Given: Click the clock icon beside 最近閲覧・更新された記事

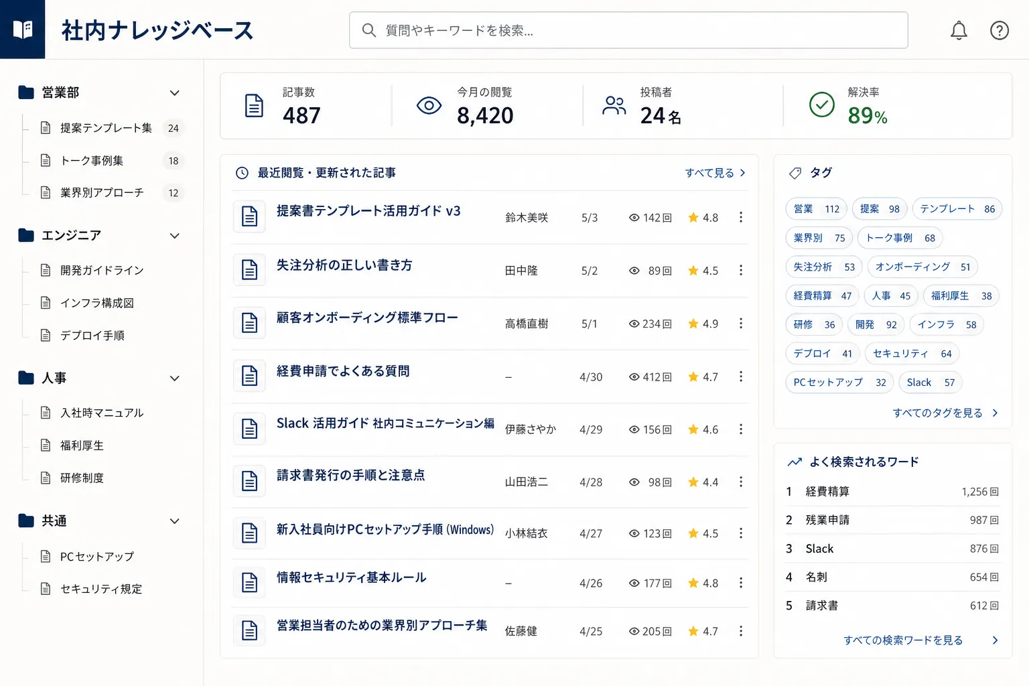Looking at the screenshot, I should click(242, 173).
